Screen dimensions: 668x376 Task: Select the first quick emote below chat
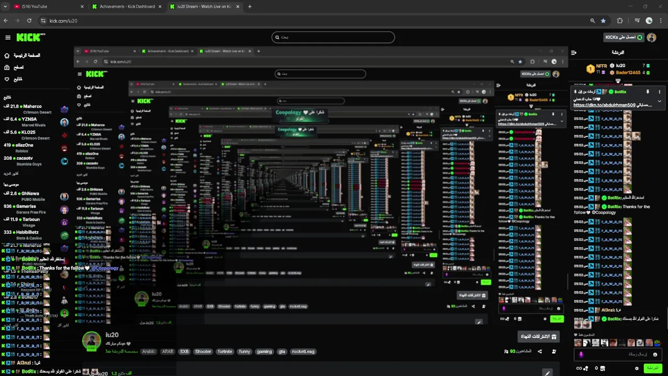click(578, 343)
